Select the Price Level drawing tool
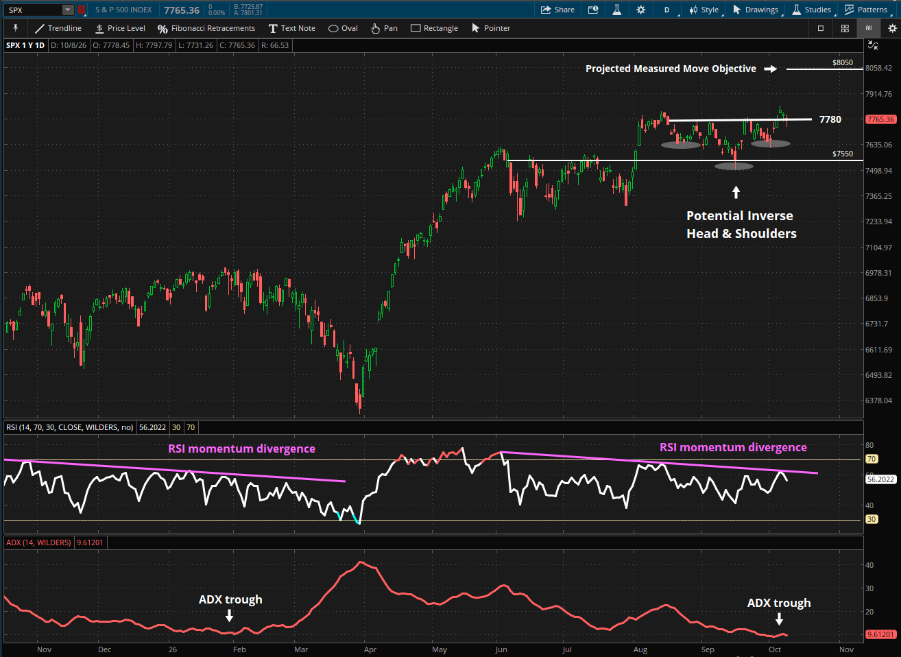The height and width of the screenshot is (657, 901). point(120,28)
